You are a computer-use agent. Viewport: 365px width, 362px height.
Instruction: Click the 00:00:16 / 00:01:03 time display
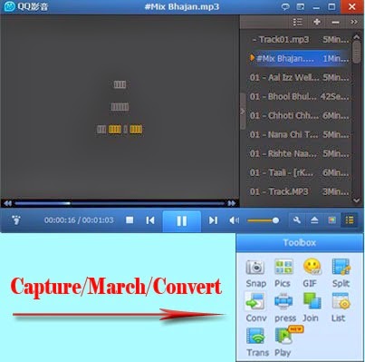click(x=79, y=220)
